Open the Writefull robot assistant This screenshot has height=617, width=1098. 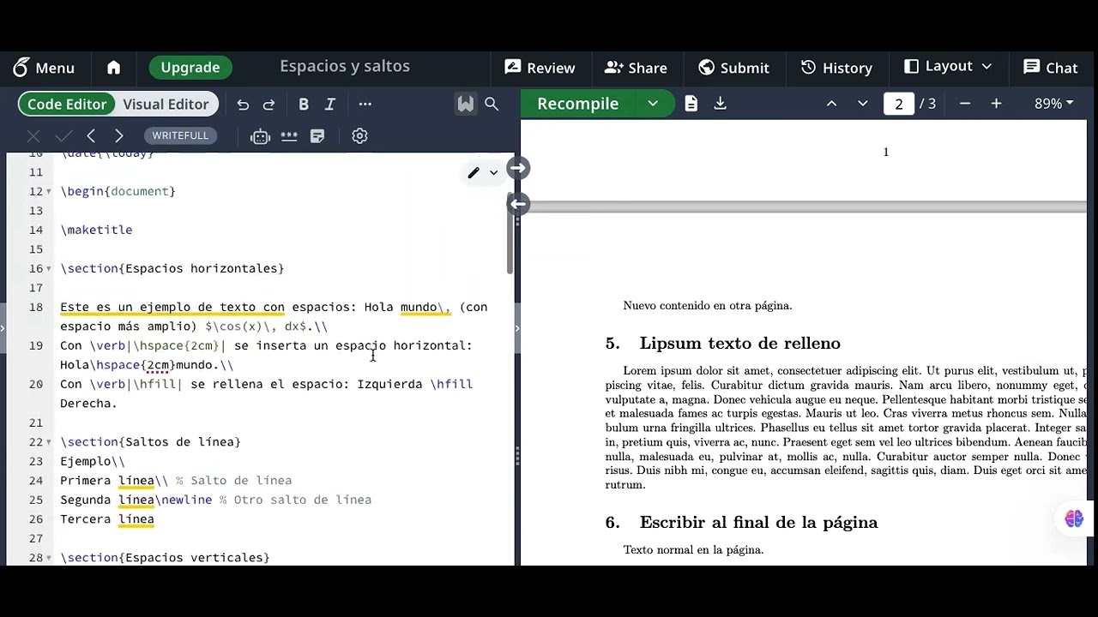(x=260, y=135)
